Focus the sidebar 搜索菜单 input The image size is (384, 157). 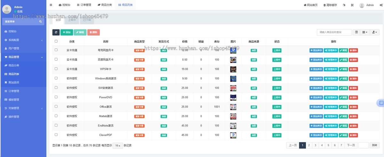[x=20, y=21]
